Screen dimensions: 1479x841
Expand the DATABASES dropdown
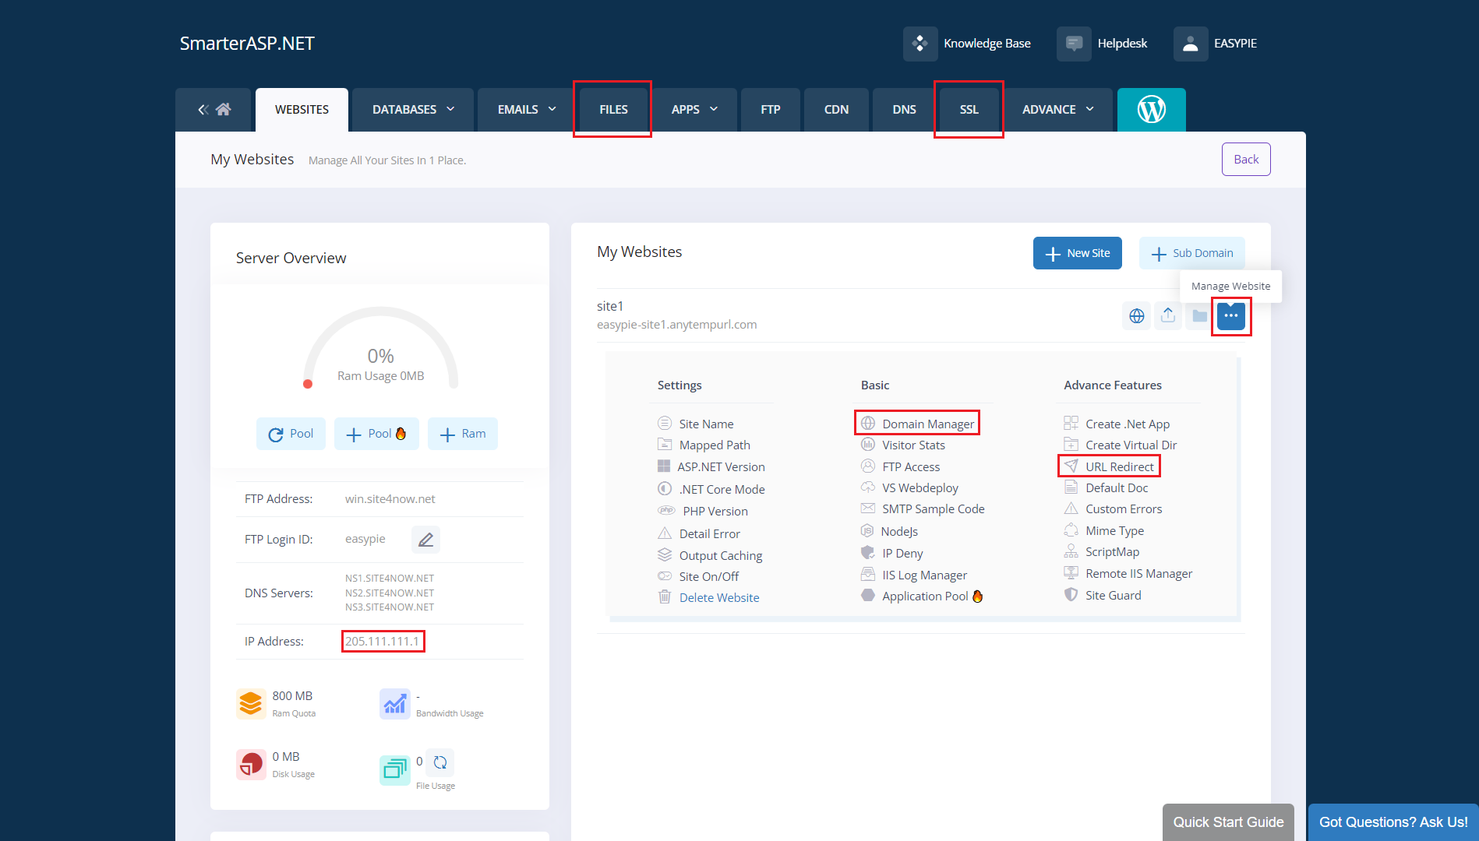pyautogui.click(x=412, y=109)
